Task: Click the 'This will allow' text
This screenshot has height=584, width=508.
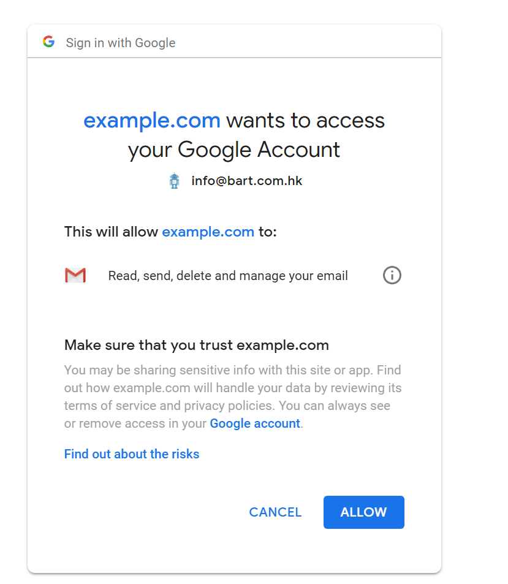Action: pyautogui.click(x=111, y=232)
